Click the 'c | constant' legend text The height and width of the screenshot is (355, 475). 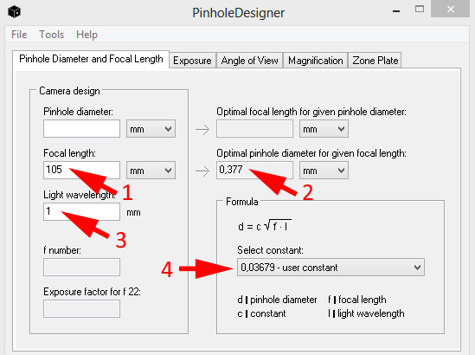(261, 313)
